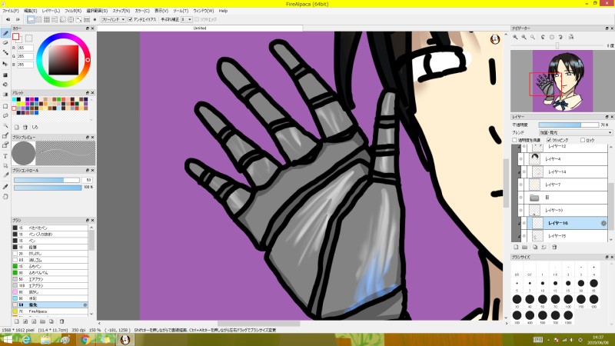Open the Help menu
This screenshot has height=346, width=615.
point(223,11)
